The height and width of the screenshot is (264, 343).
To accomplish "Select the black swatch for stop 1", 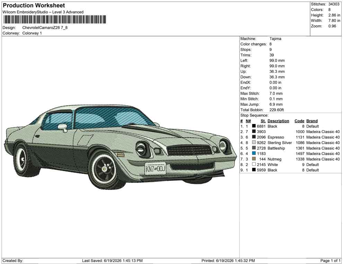I will 254,126.
